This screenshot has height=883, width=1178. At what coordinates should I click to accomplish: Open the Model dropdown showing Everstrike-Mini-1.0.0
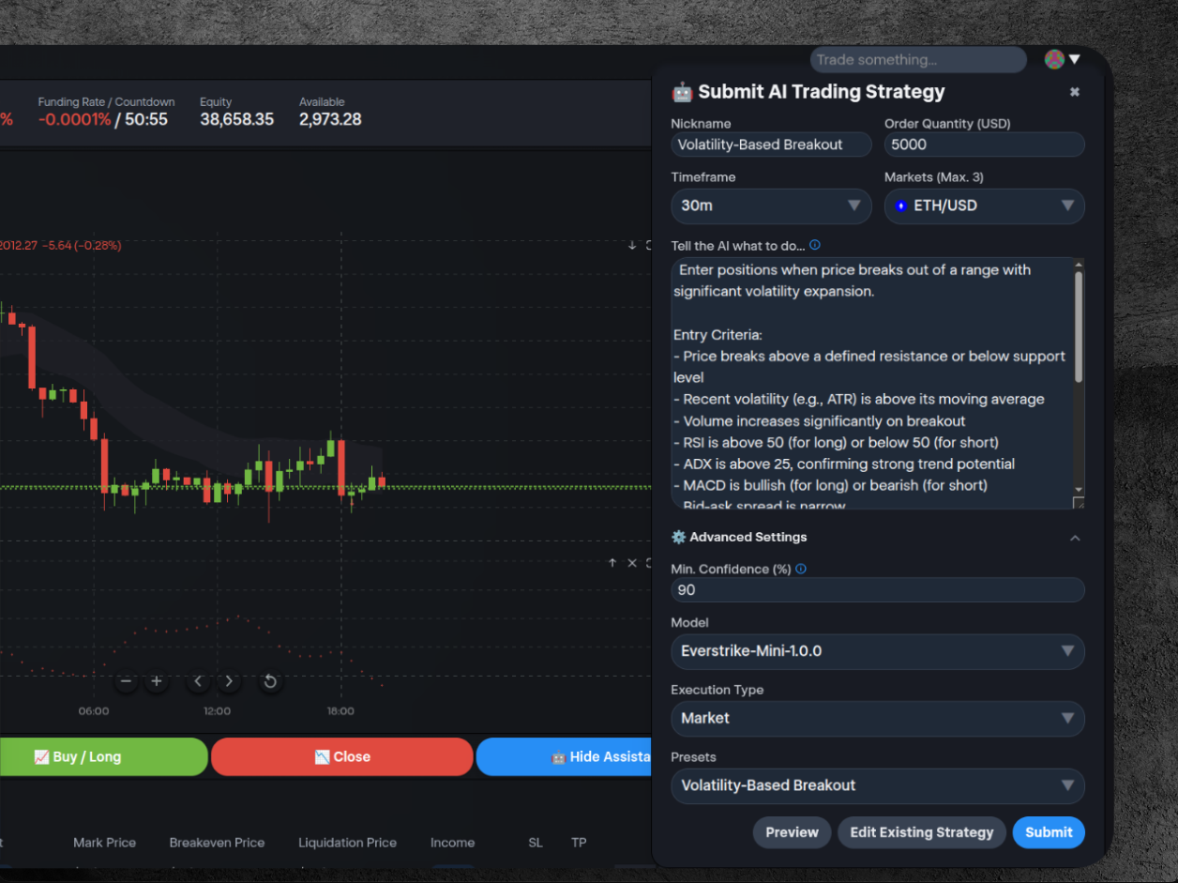pyautogui.click(x=878, y=651)
